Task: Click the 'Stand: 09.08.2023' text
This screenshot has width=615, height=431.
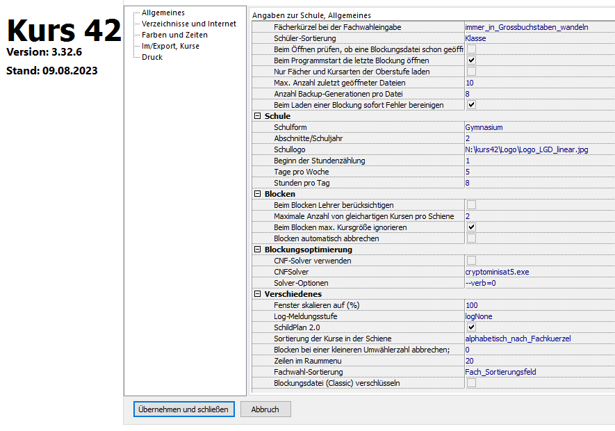Action: [x=52, y=71]
